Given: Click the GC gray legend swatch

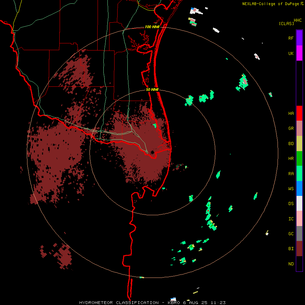Looking at the screenshot, I should [299, 233].
